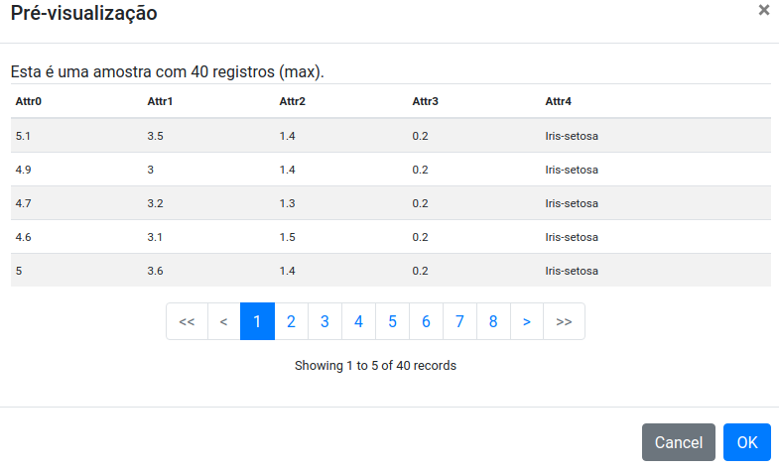Jump to last page with >> button
The image size is (779, 469).
tap(564, 321)
